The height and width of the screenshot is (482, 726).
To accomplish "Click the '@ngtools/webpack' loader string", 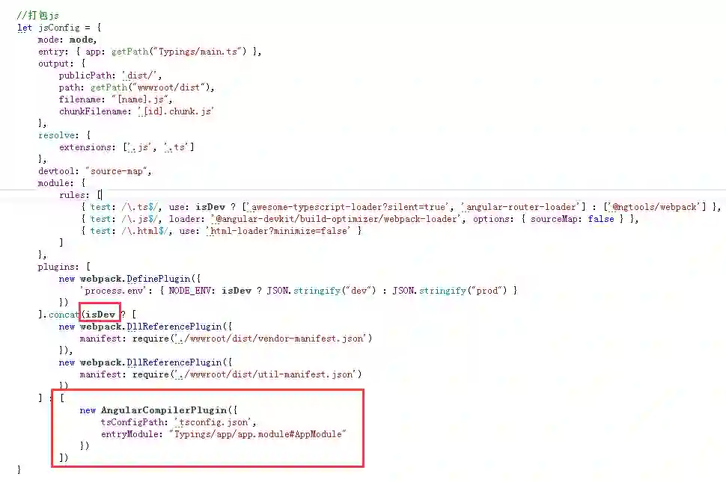I will point(655,207).
